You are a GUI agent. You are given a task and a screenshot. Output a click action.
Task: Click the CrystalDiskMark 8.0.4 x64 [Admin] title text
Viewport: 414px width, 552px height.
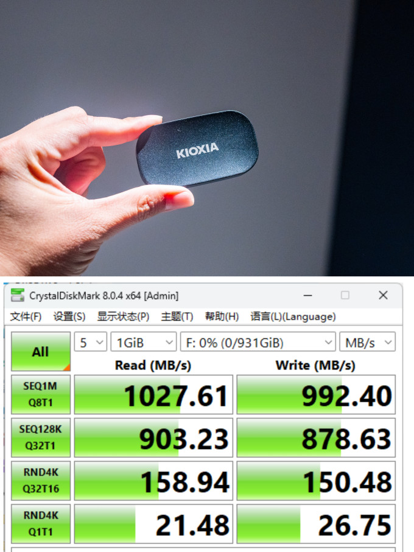click(104, 296)
